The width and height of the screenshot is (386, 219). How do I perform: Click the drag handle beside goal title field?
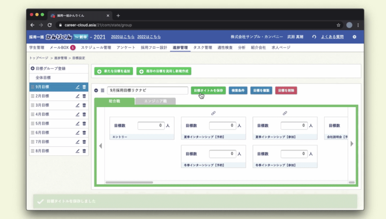(103, 90)
